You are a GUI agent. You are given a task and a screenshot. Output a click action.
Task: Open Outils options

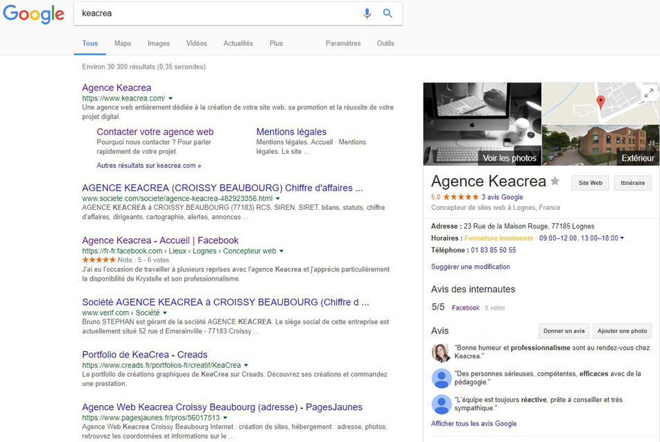(x=385, y=44)
